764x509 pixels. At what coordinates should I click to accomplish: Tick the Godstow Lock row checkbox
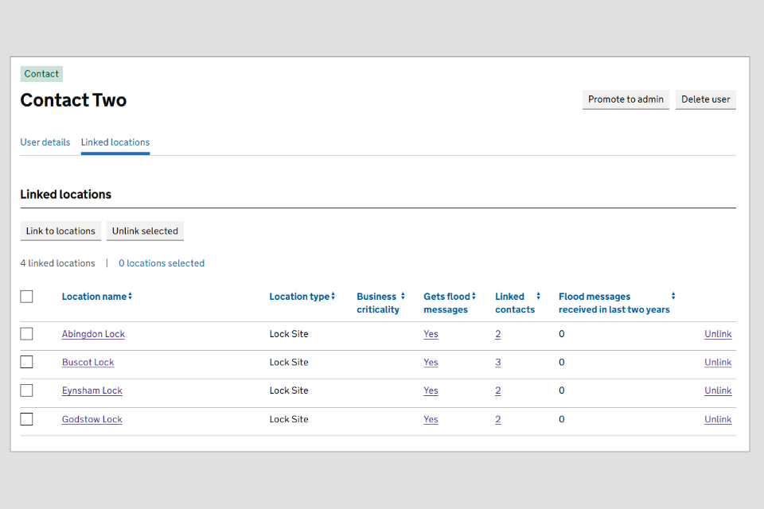tap(27, 419)
